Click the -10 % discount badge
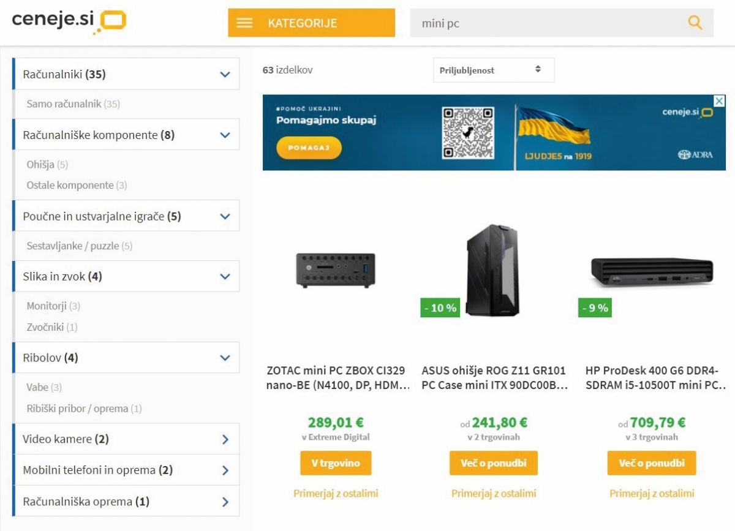Viewport: 735px width, 531px height. tap(440, 307)
